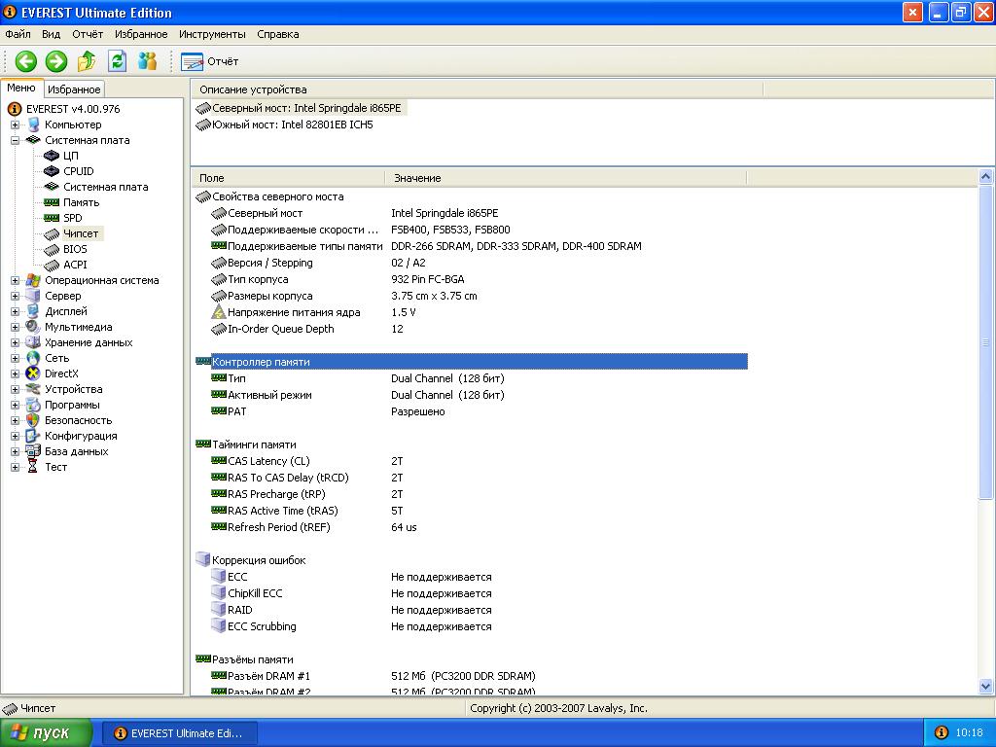Expand the DirectX tree node
Image resolution: width=996 pixels, height=747 pixels.
pos(15,373)
